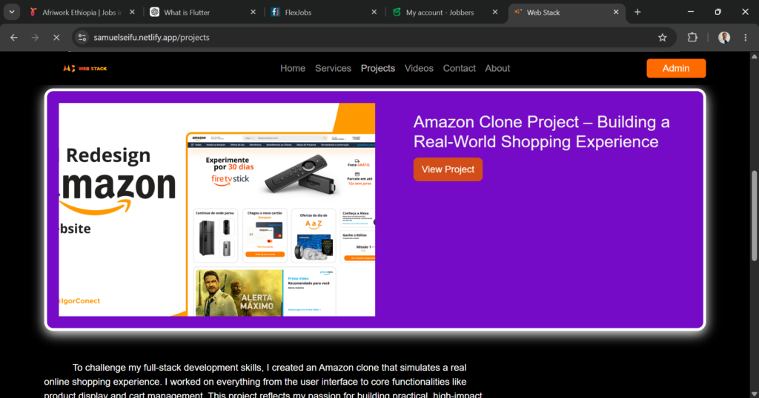Click the page vertical scrollbar thumb
The height and width of the screenshot is (398, 759).
tap(754, 216)
